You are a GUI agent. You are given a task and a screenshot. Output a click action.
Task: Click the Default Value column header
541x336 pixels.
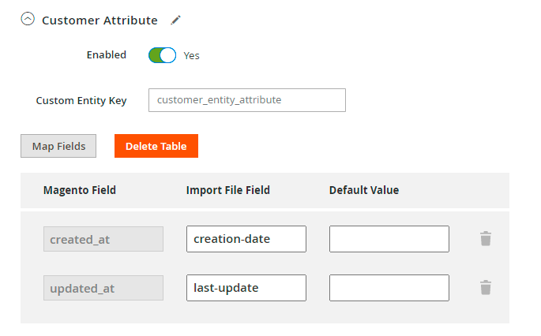(364, 190)
